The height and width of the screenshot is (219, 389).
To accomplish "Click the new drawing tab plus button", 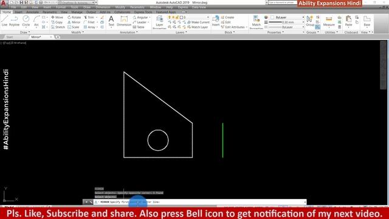I will (x=58, y=37).
